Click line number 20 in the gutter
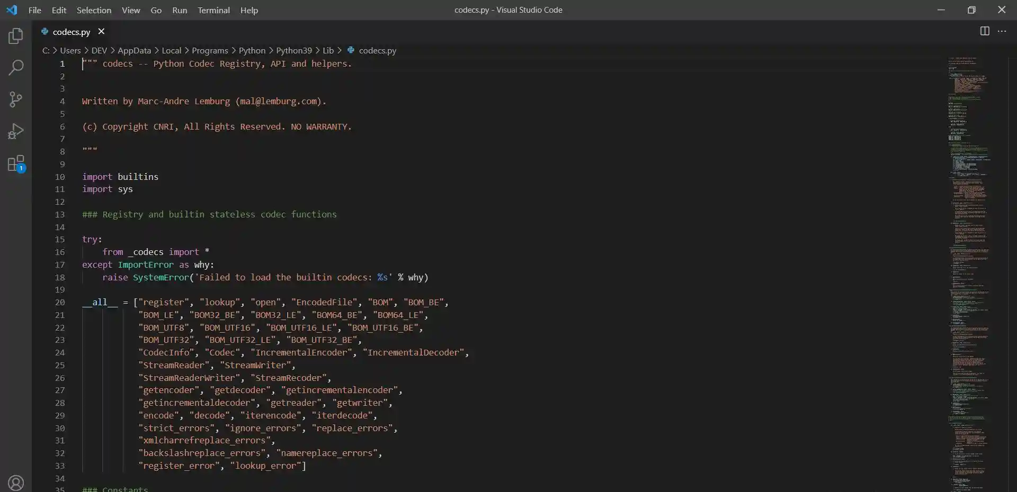 59,302
